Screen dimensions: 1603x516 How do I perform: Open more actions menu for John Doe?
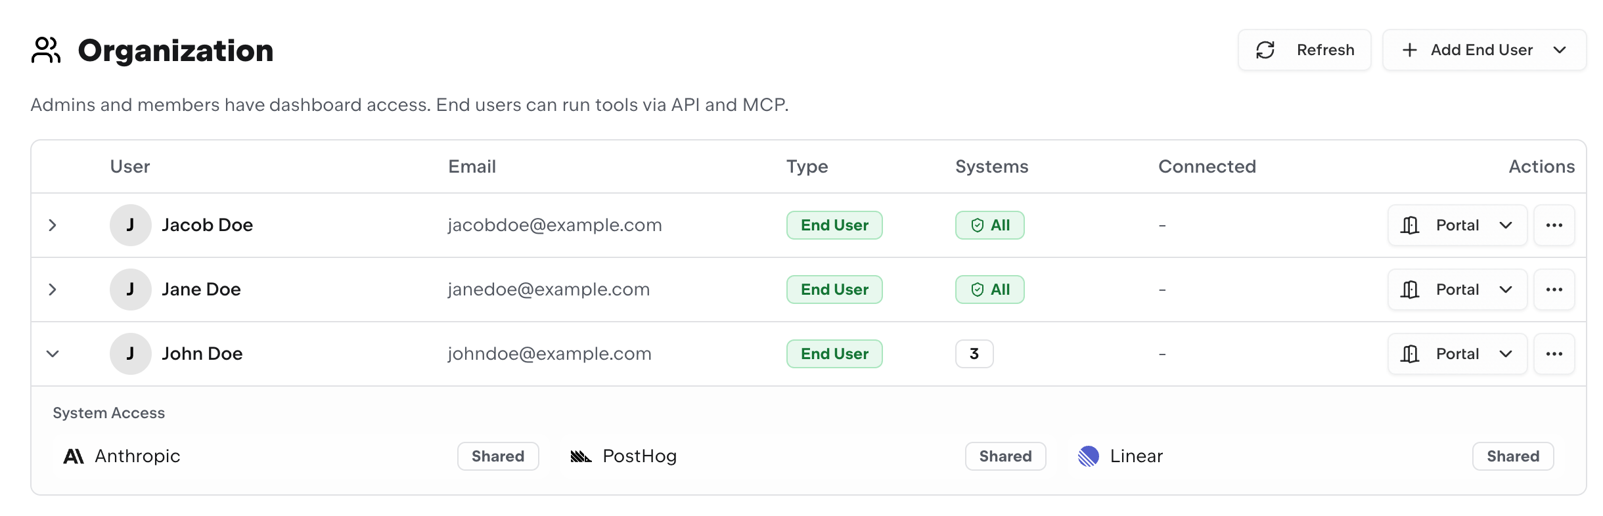(1554, 354)
